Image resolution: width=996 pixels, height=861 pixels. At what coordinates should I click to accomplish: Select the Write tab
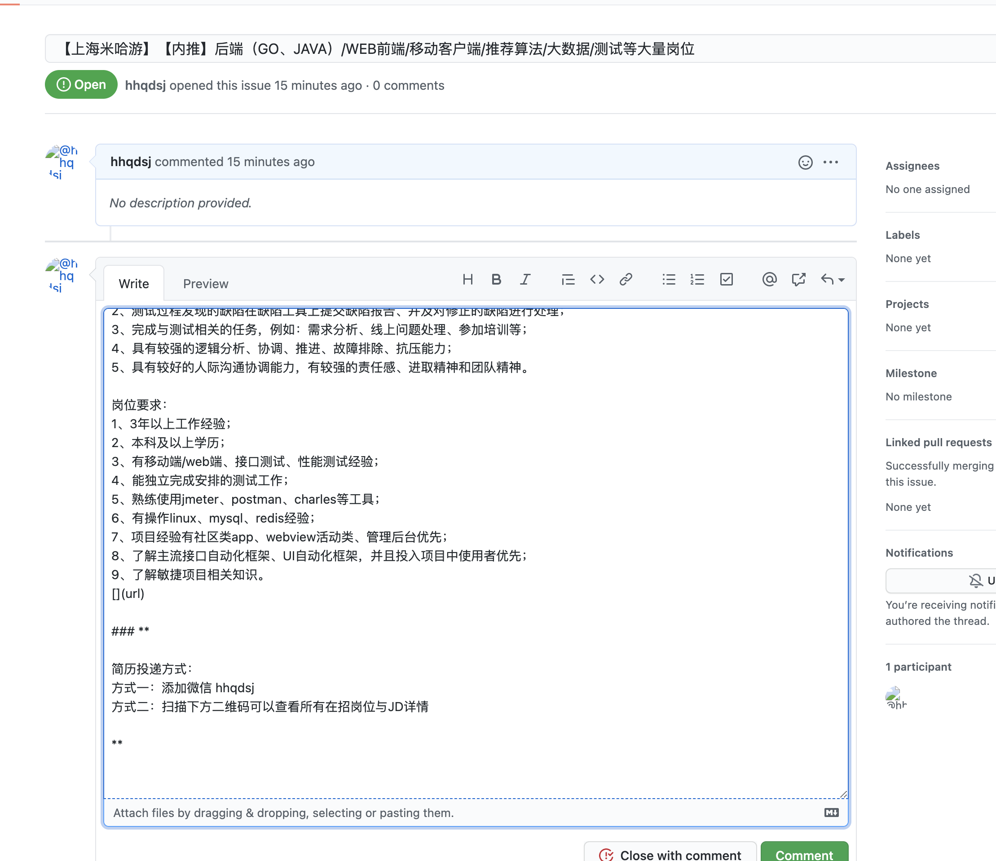(x=133, y=283)
